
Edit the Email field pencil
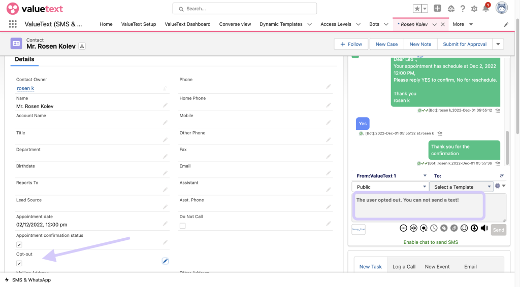(x=329, y=173)
